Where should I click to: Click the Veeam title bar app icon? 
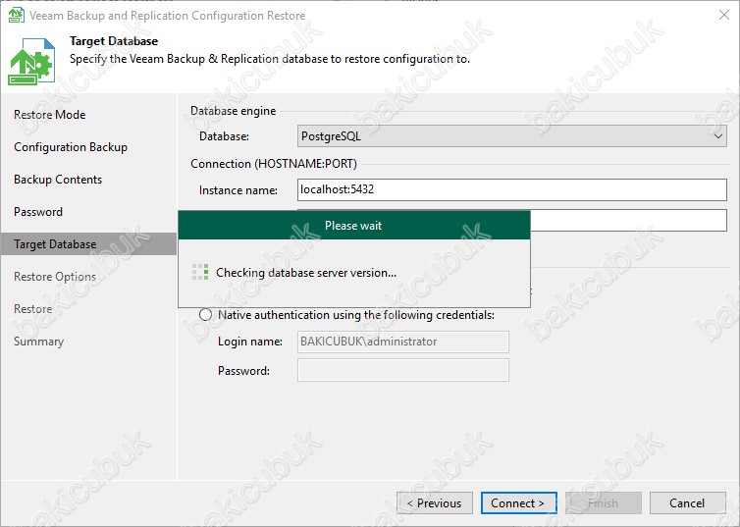16,15
